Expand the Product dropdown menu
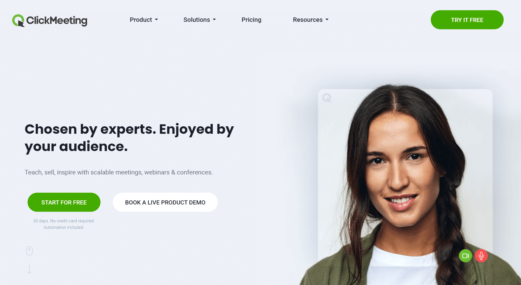Image resolution: width=521 pixels, height=285 pixels. (x=143, y=19)
